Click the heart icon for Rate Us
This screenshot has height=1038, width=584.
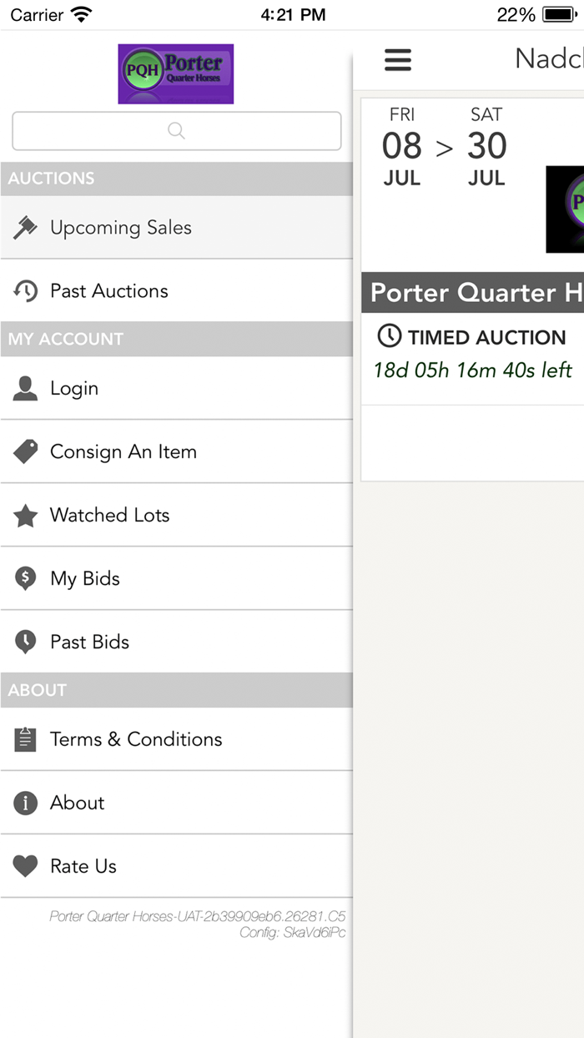[x=25, y=866]
